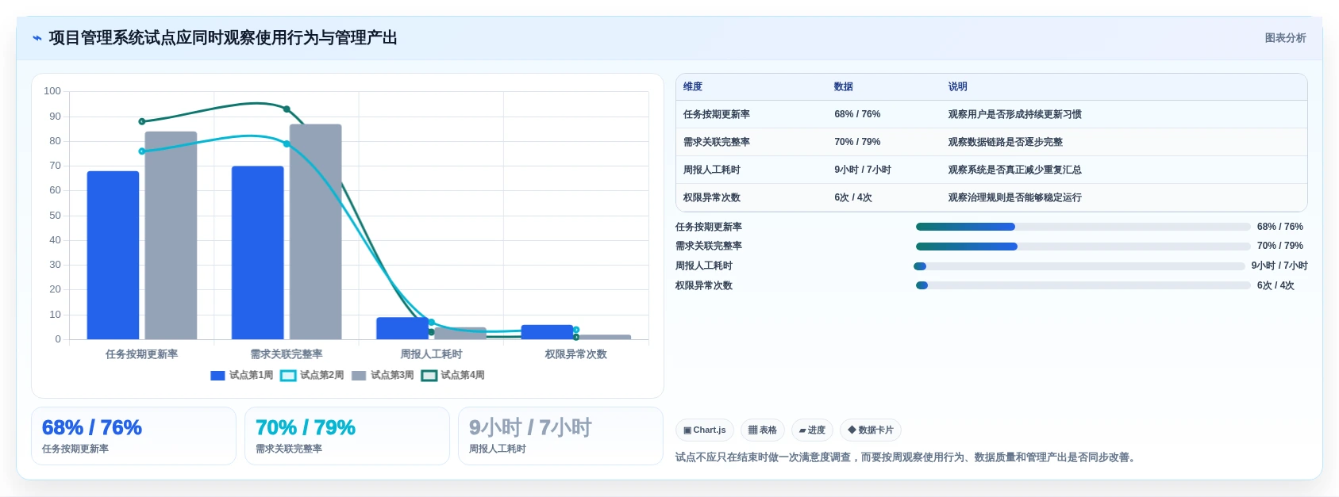The height and width of the screenshot is (497, 1339).
Task: Click the 维度 column header
Action: click(693, 87)
